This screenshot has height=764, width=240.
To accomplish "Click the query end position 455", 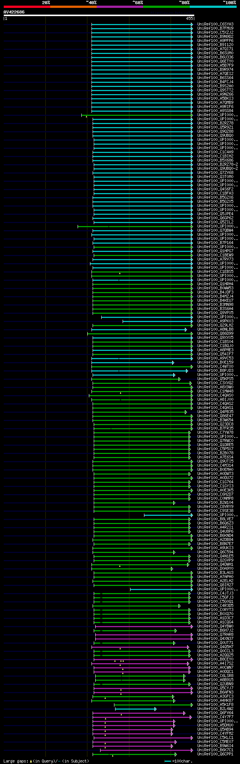I will (x=189, y=18).
